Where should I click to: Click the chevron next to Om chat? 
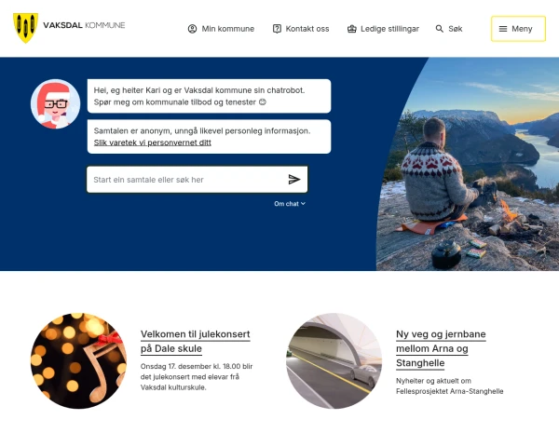[303, 204]
